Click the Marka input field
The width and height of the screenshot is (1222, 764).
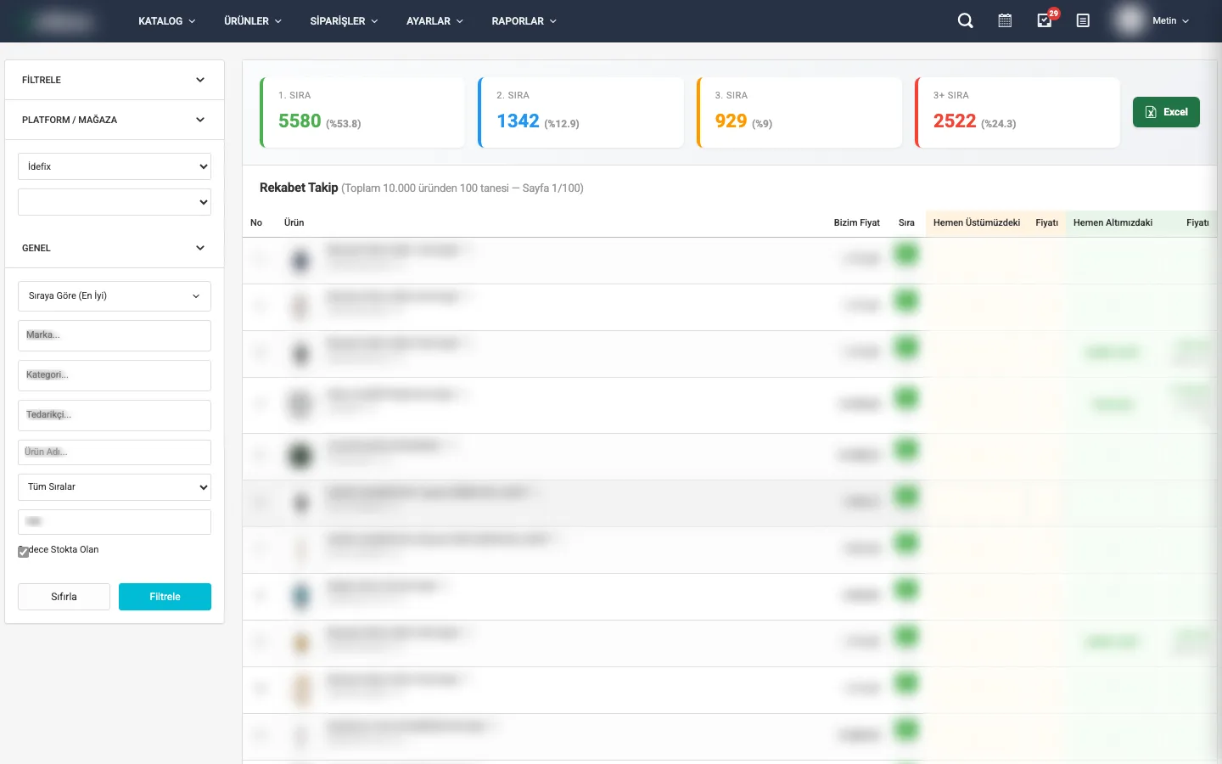pyautogui.click(x=115, y=335)
